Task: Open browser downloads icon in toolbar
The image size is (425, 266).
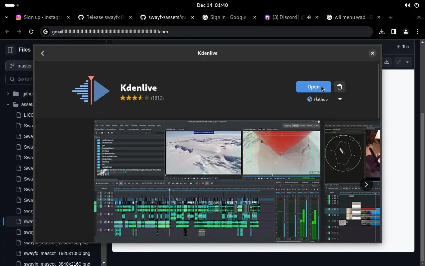Action: click(x=382, y=32)
